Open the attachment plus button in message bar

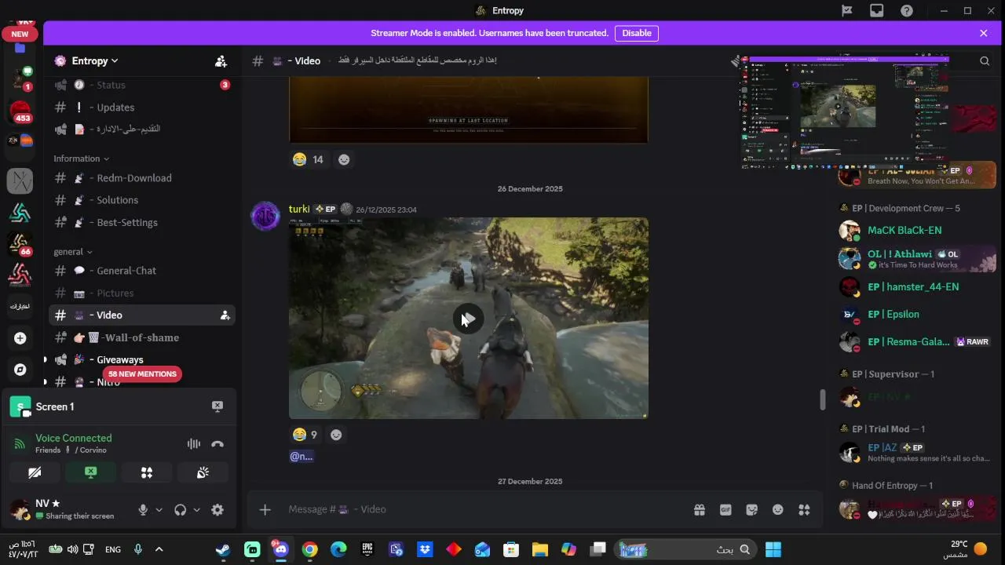click(x=265, y=510)
